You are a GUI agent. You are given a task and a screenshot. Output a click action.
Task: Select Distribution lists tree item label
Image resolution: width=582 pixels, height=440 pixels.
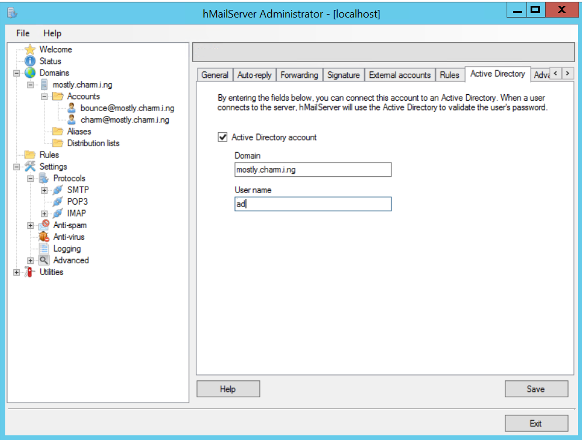coord(93,143)
